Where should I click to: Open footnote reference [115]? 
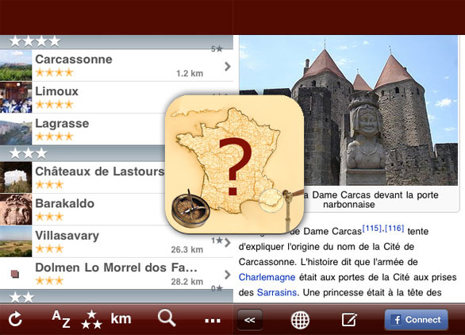click(371, 228)
